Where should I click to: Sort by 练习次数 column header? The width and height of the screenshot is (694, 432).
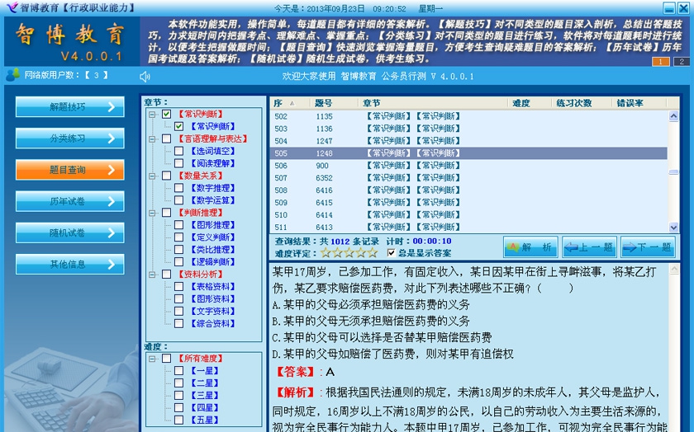581,103
